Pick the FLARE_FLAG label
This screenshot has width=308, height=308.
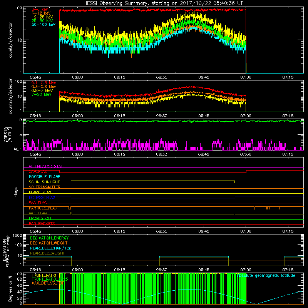pos(40,192)
